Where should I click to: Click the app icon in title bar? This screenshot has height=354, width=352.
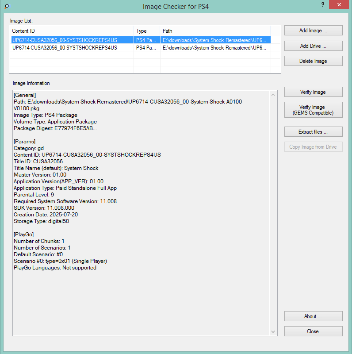coord(7,6)
